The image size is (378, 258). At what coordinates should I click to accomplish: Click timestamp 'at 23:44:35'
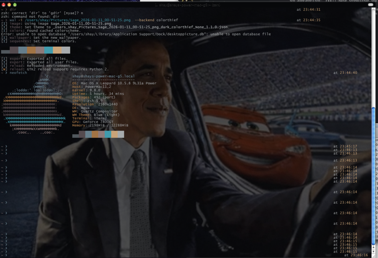point(309,20)
